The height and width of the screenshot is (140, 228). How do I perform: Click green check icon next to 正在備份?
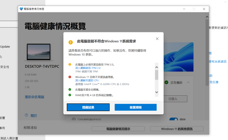pos(166,82)
